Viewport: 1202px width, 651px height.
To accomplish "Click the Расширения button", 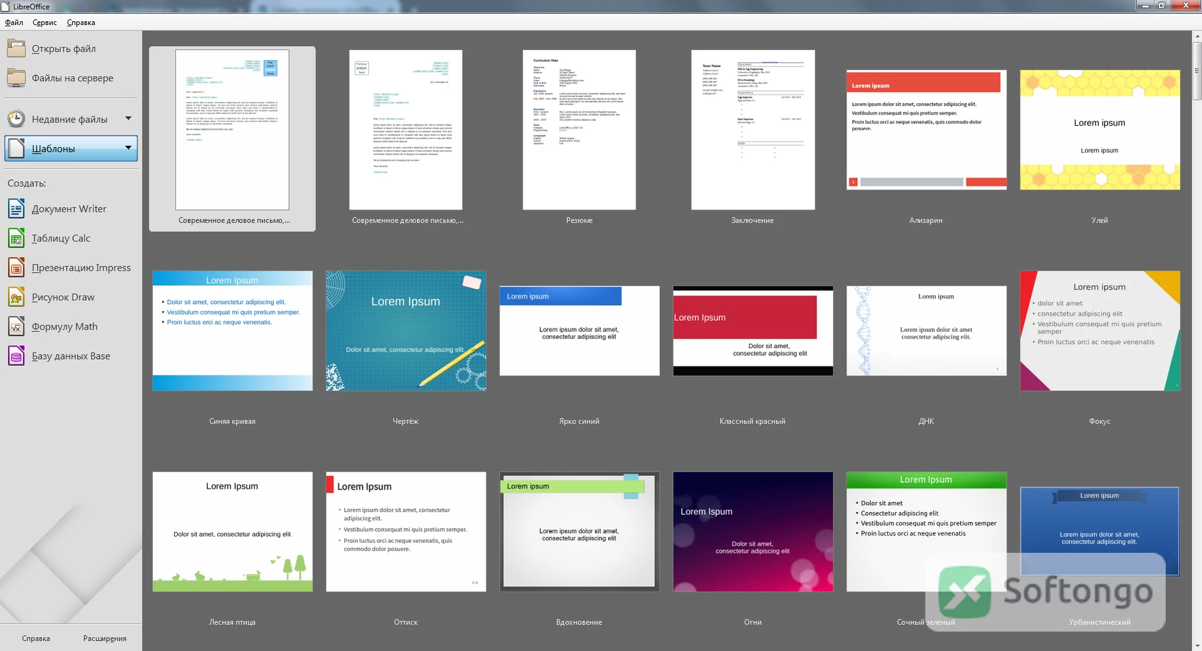I will (x=105, y=638).
